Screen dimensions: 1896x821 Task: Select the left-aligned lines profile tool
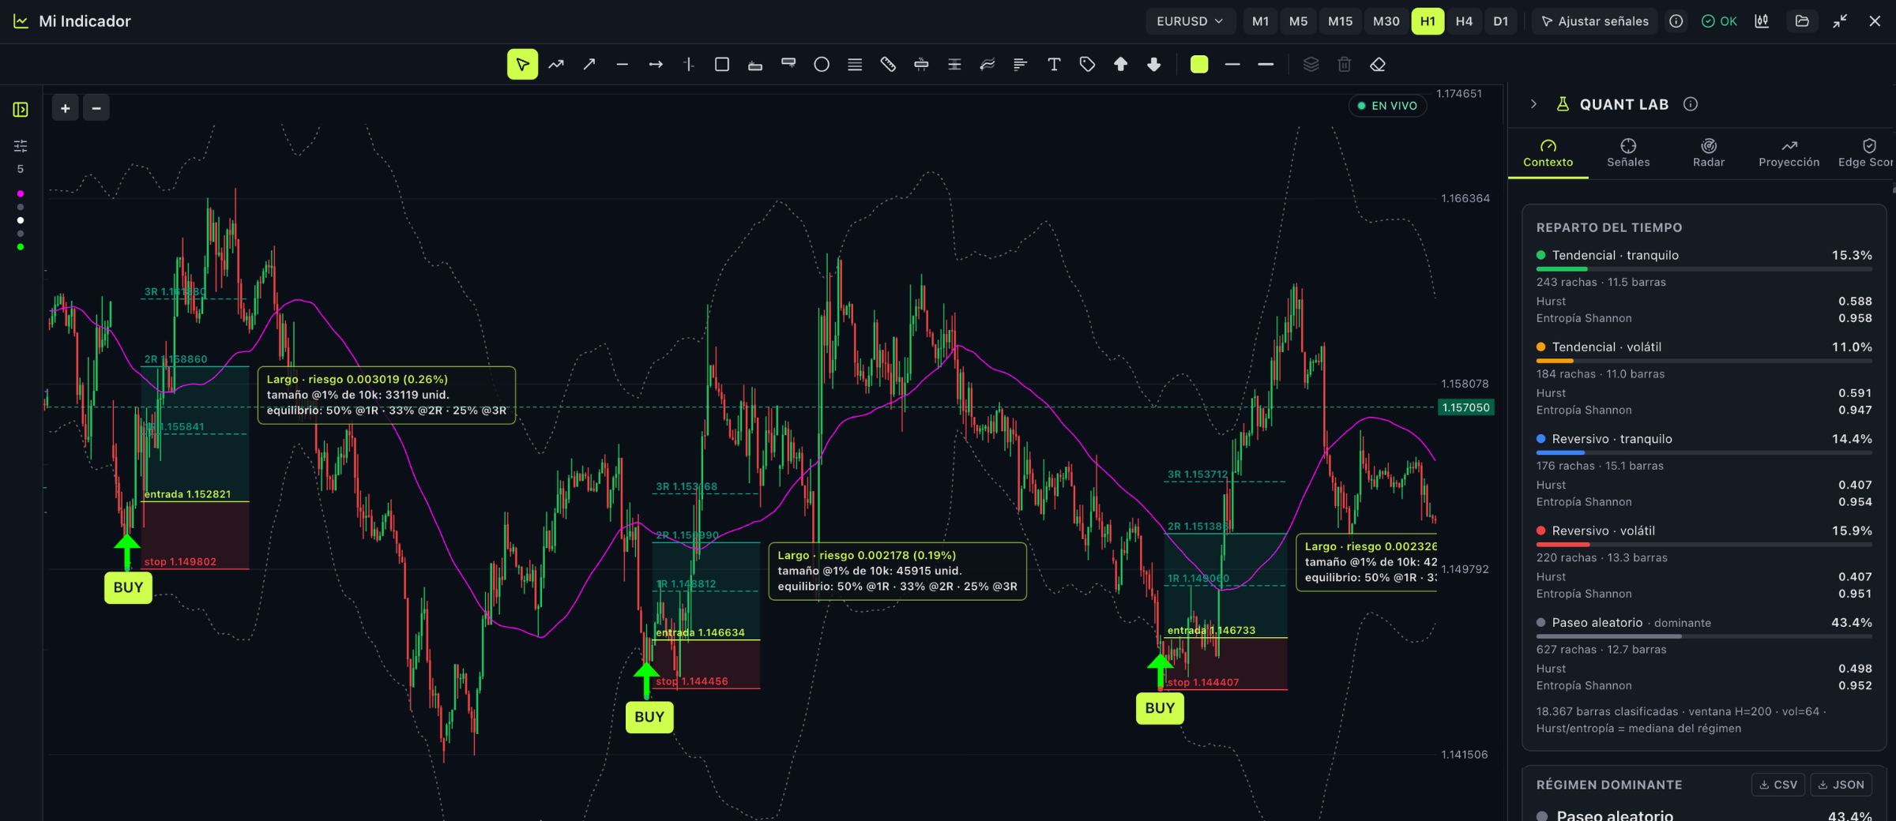coord(1021,65)
